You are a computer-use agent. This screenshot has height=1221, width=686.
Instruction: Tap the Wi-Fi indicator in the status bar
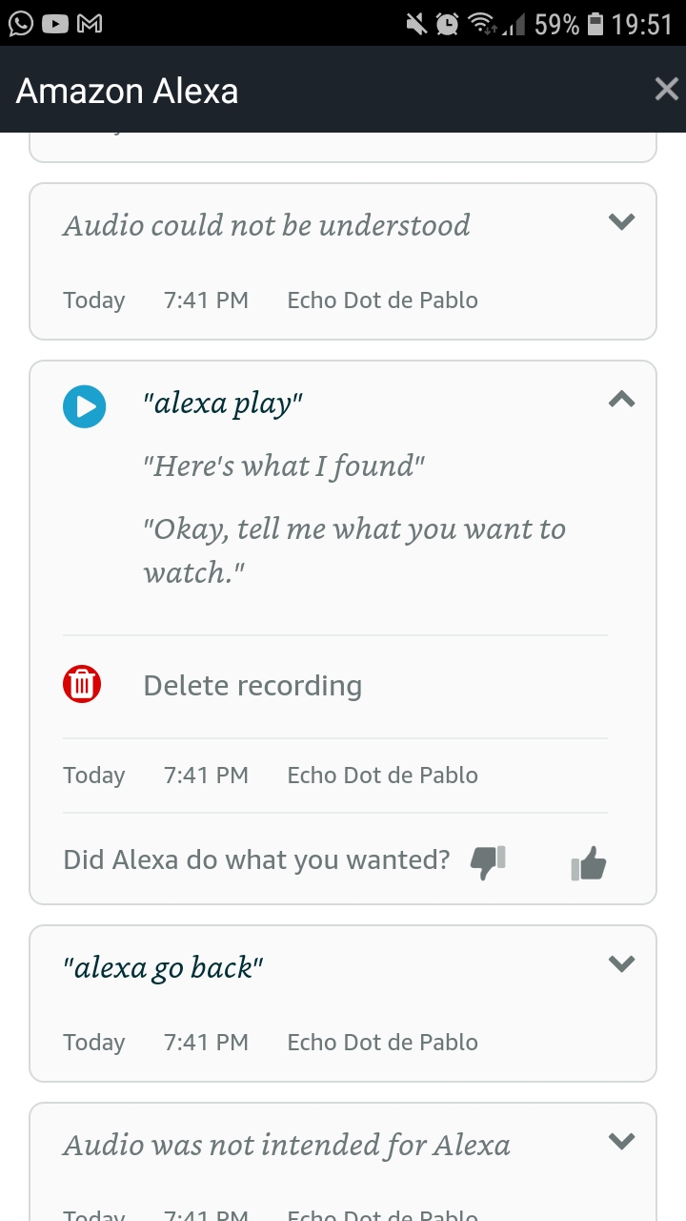tap(482, 23)
